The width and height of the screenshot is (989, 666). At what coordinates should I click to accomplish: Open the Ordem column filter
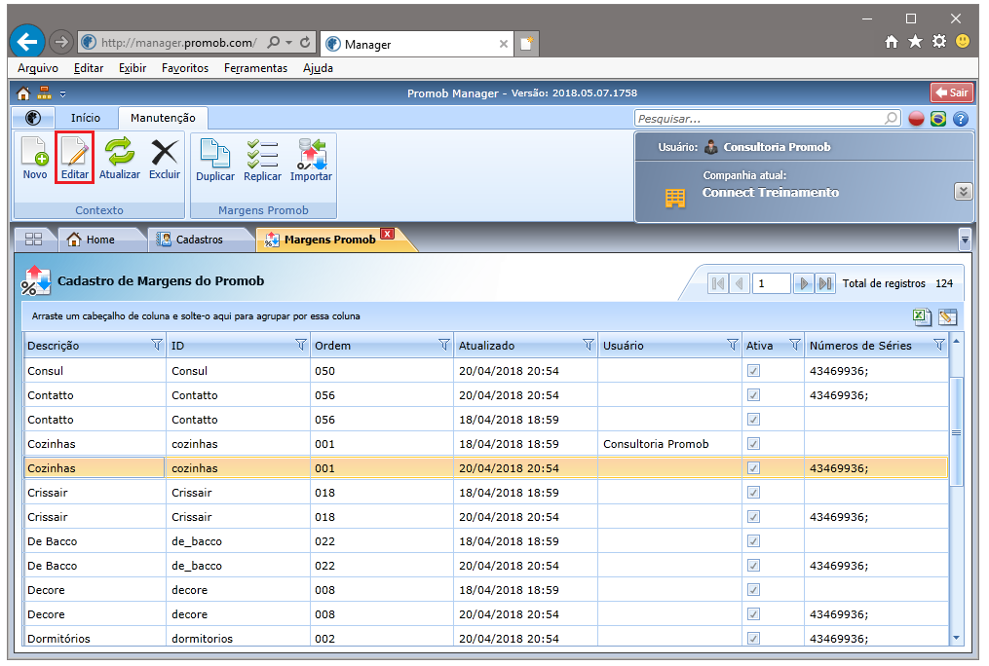[444, 345]
